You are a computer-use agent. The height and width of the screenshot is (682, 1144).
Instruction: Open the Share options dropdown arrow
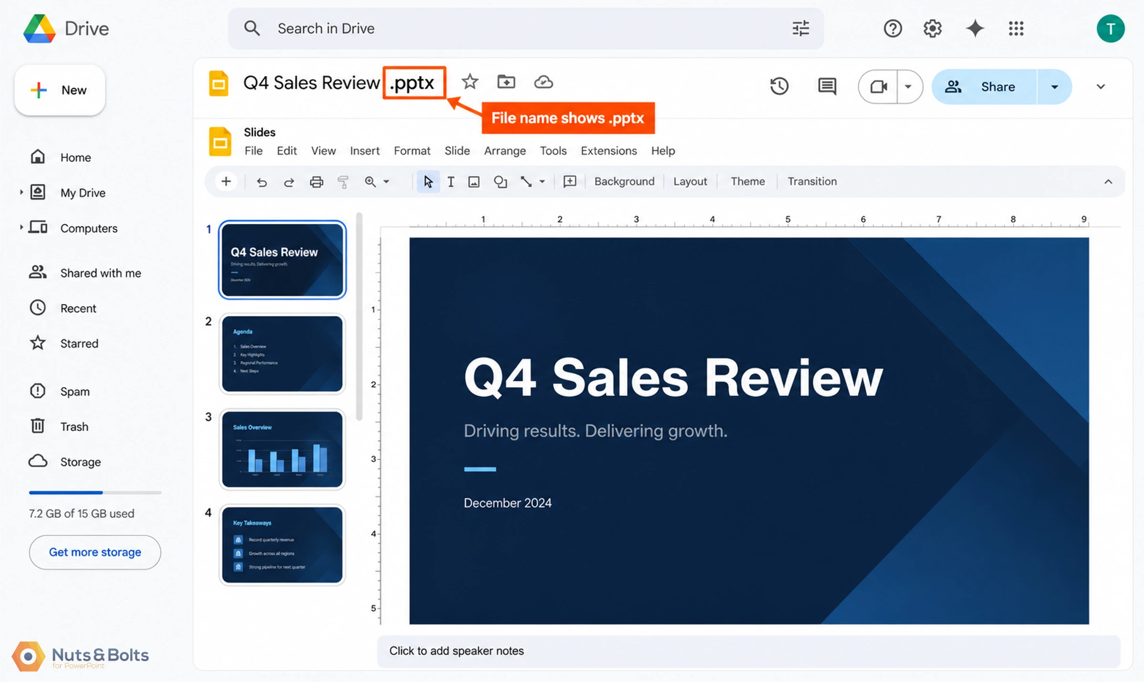1054,87
